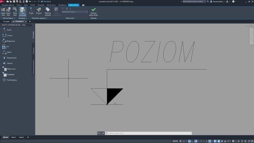
Task: Toggle the Palety autorskie button
Action: point(23,12)
